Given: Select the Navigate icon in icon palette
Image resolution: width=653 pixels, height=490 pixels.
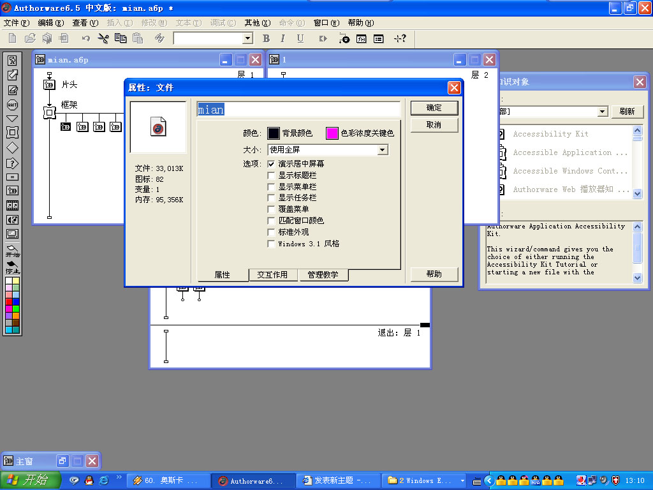Looking at the screenshot, I should tap(13, 118).
